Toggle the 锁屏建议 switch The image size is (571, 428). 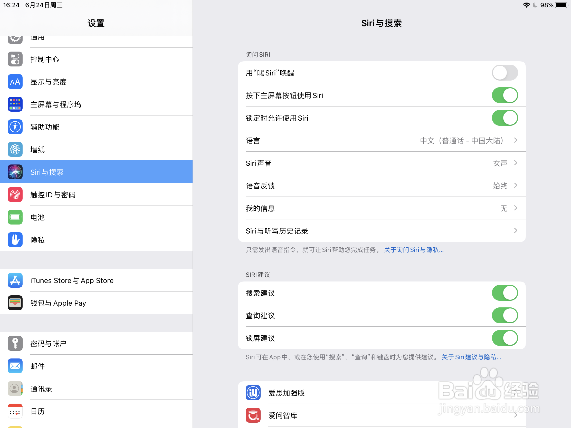[505, 338]
